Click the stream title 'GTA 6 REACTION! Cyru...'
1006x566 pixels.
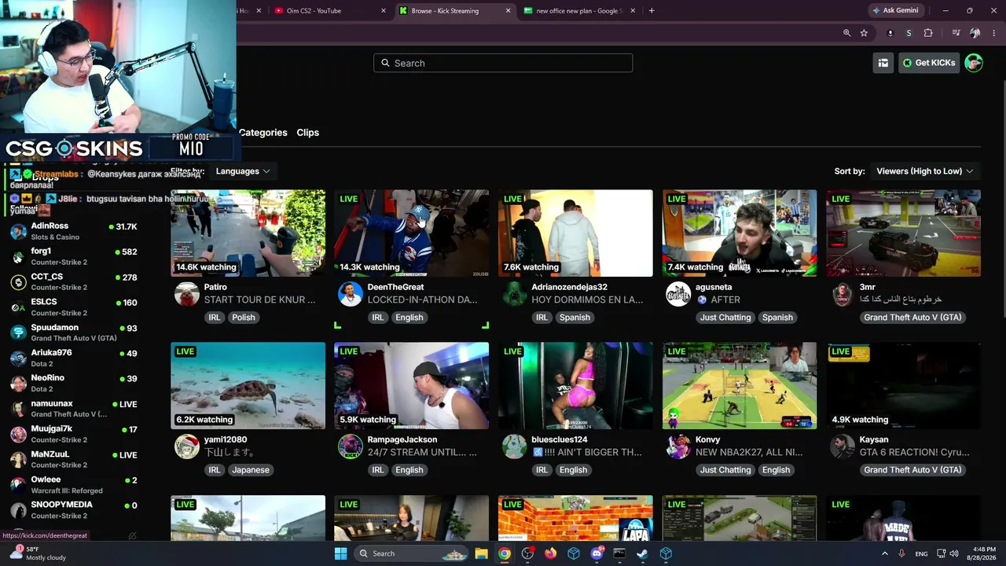914,452
